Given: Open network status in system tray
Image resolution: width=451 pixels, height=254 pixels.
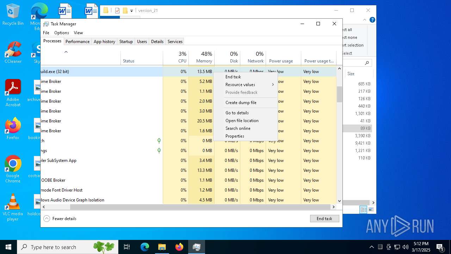Looking at the screenshot, I should 397,247.
